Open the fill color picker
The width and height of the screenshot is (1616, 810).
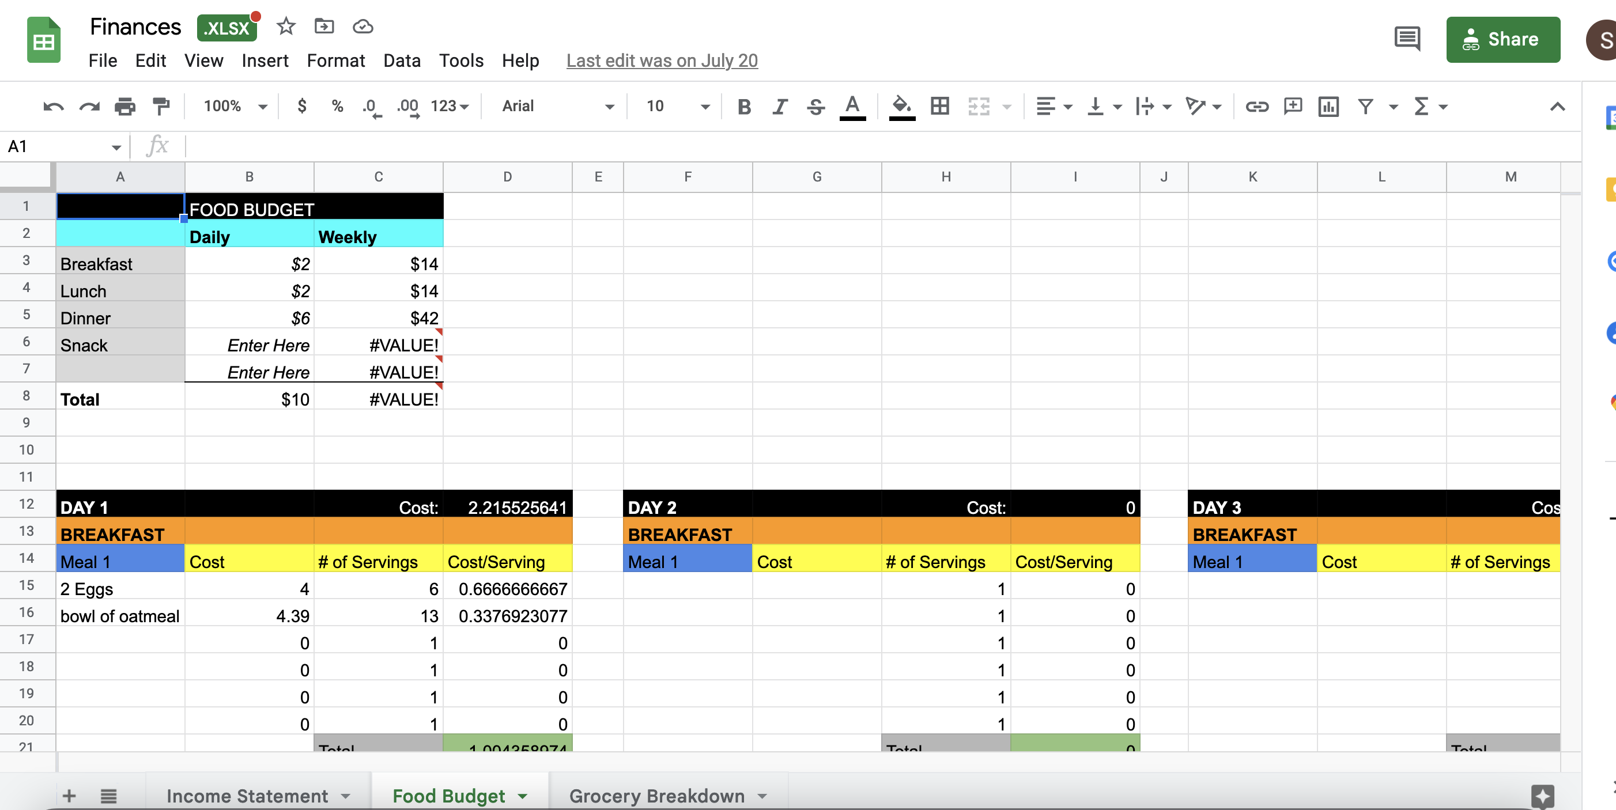pos(901,107)
